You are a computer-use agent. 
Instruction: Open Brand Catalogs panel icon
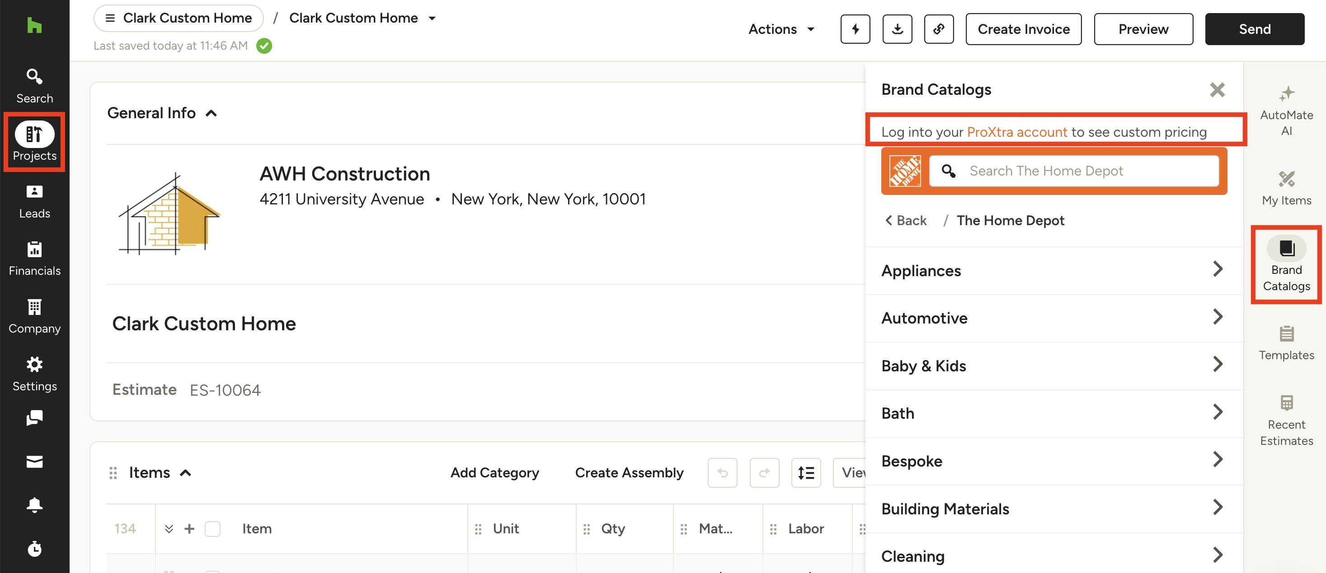pos(1286,263)
